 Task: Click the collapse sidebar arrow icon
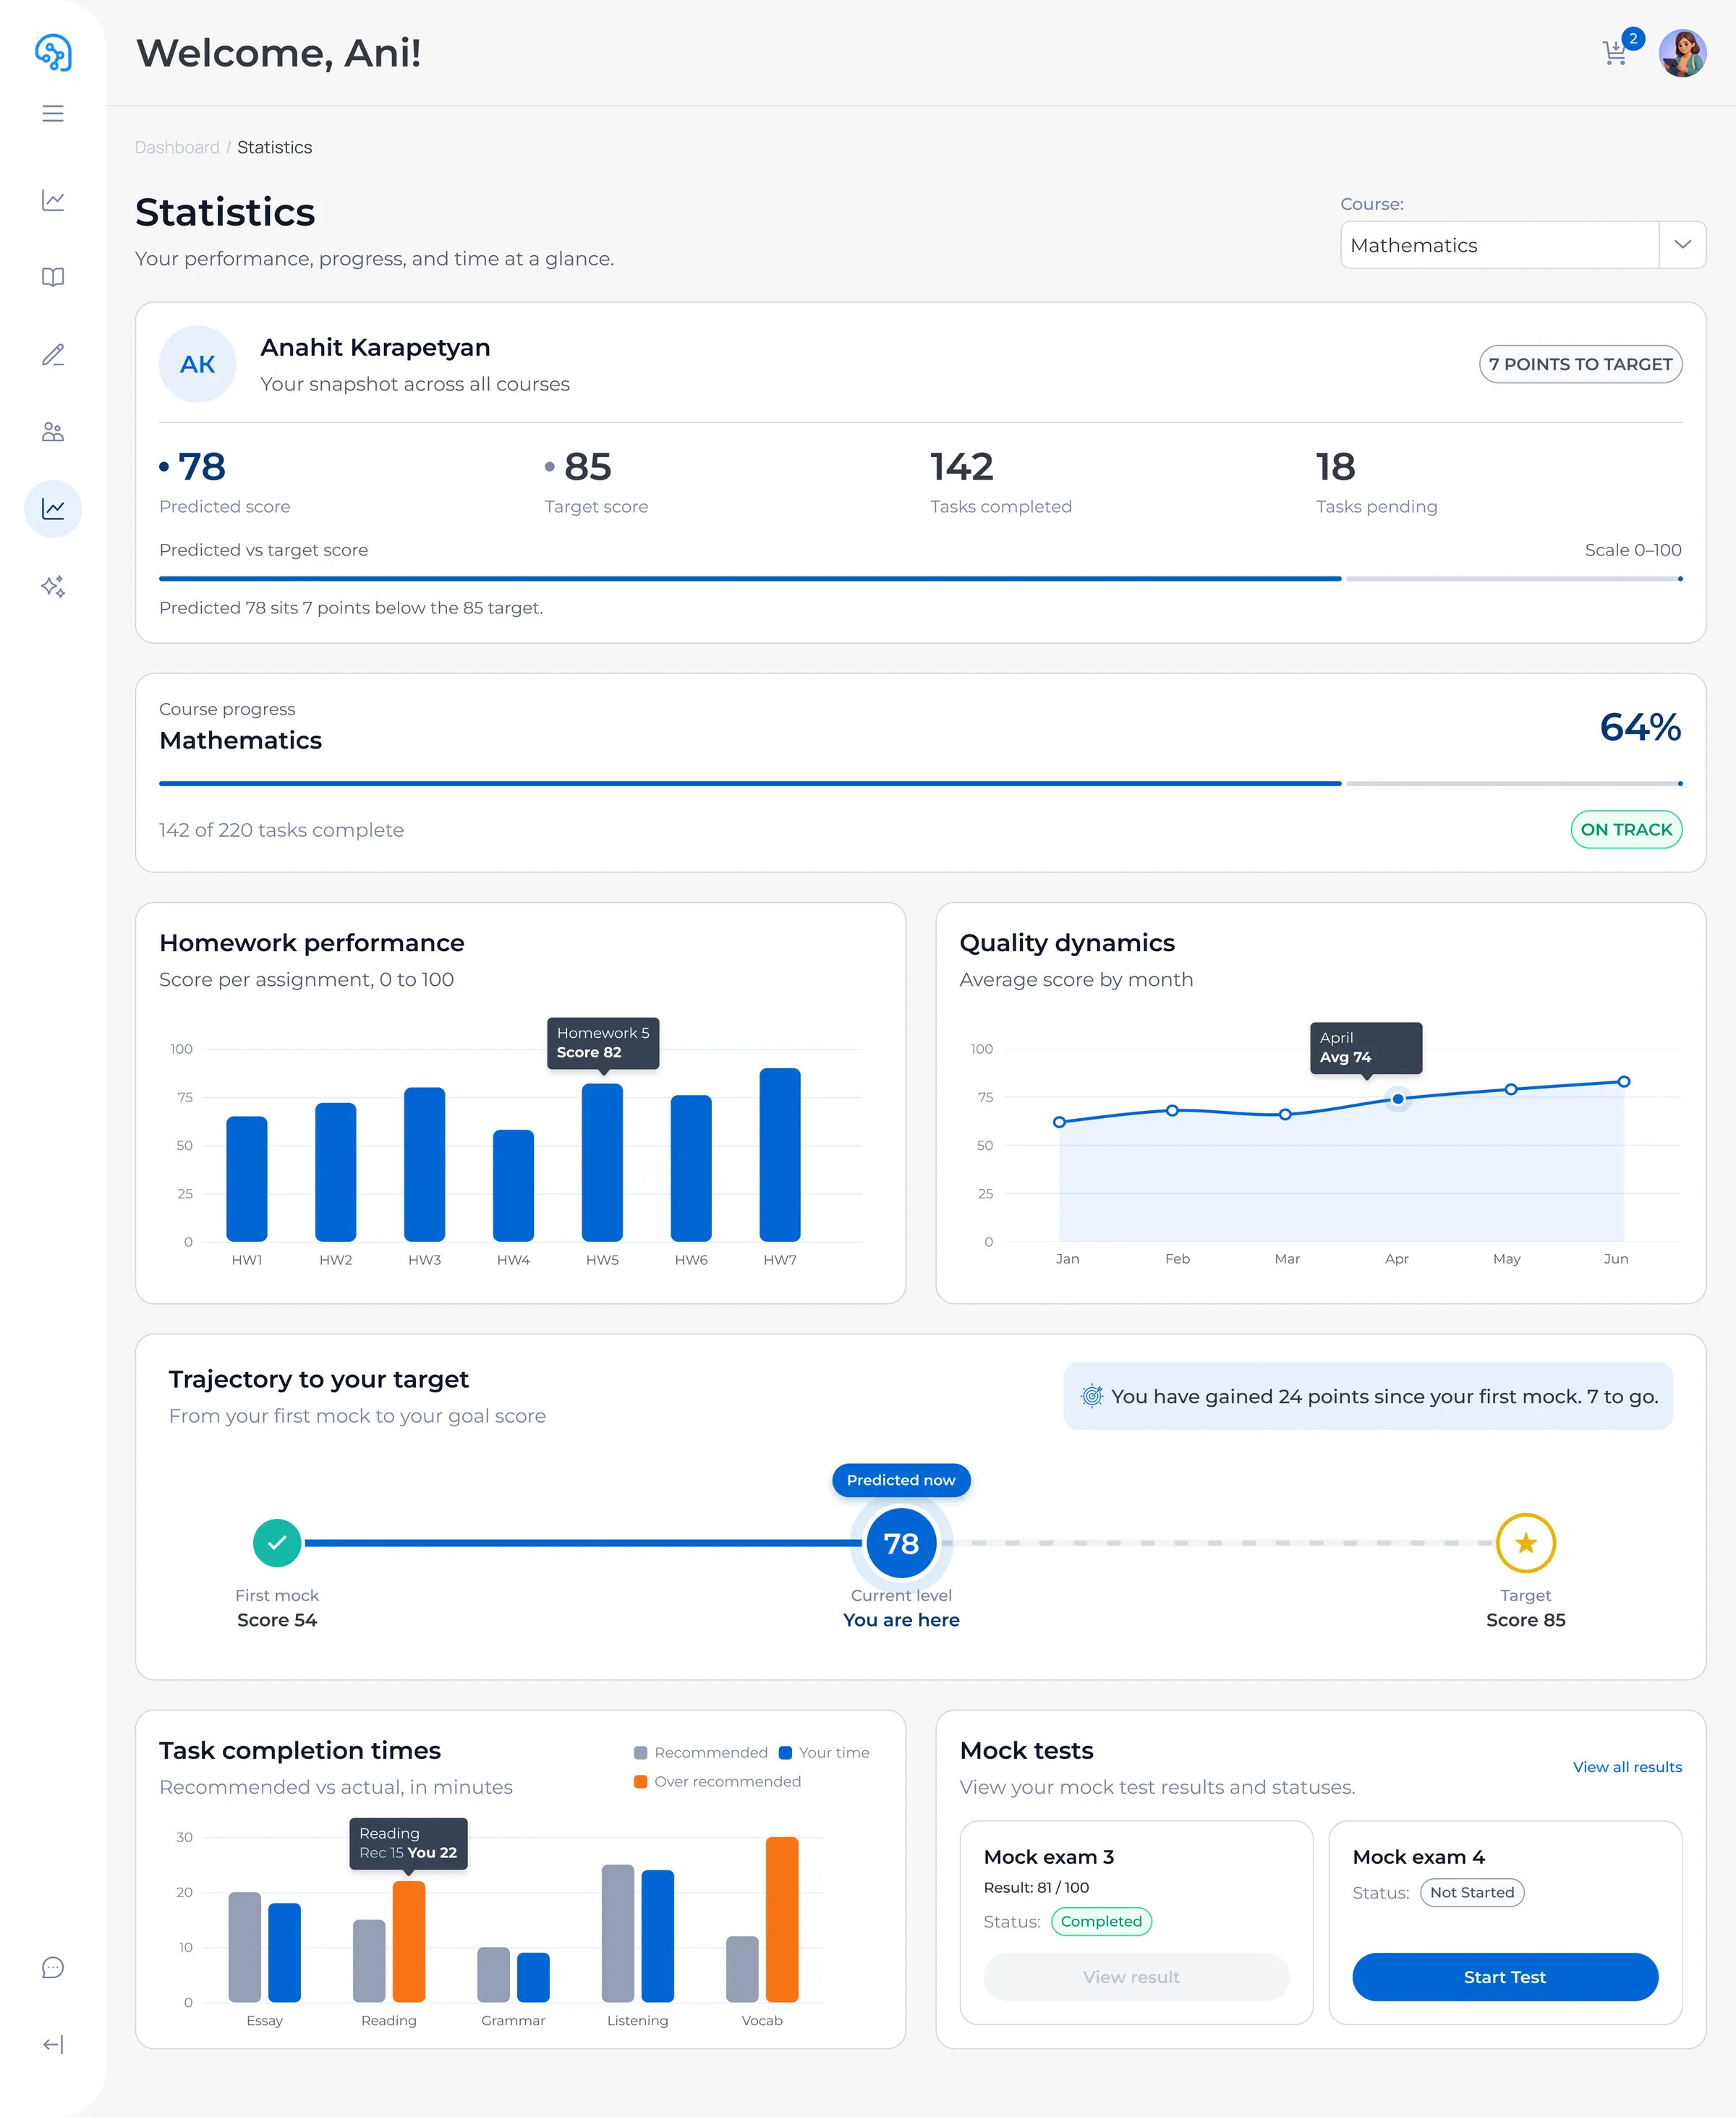(x=53, y=2045)
